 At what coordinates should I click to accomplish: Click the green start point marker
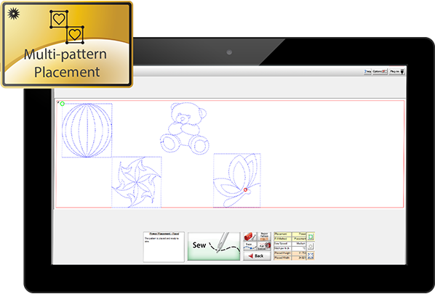click(x=62, y=104)
